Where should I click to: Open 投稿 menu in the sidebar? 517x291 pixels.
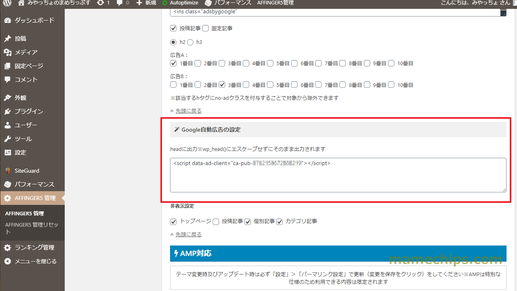(32, 39)
